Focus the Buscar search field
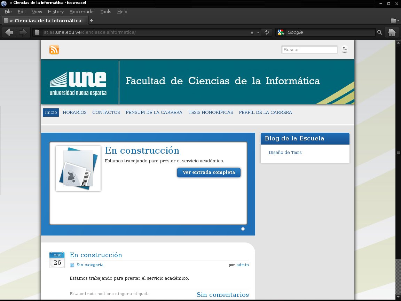Screen dimensions: 401x301 [309, 50]
